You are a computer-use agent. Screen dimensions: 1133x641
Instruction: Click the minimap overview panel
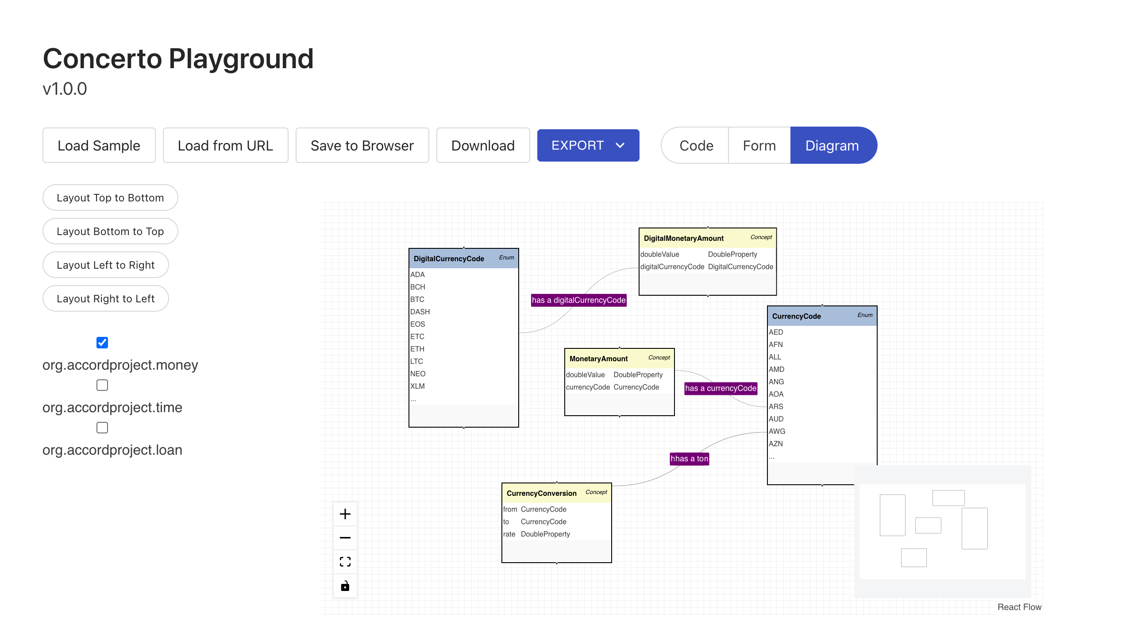click(943, 531)
